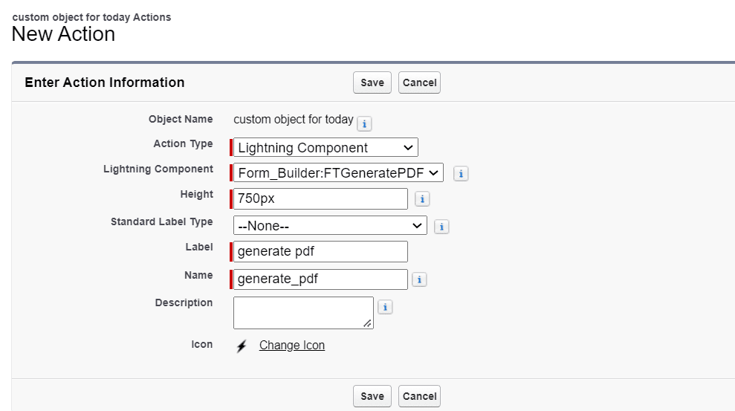Viewport: 735px width, 411px height.
Task: Expand the Lightning Component dropdown
Action: tap(338, 173)
